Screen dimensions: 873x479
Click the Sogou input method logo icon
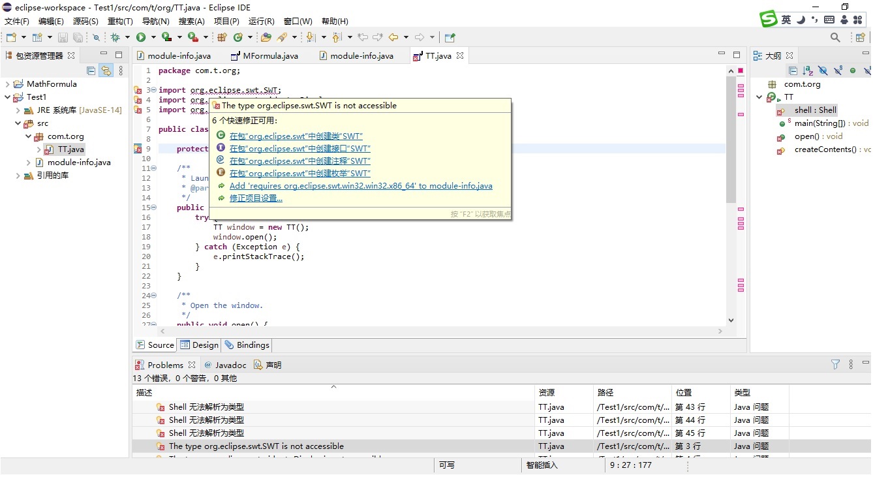click(769, 20)
